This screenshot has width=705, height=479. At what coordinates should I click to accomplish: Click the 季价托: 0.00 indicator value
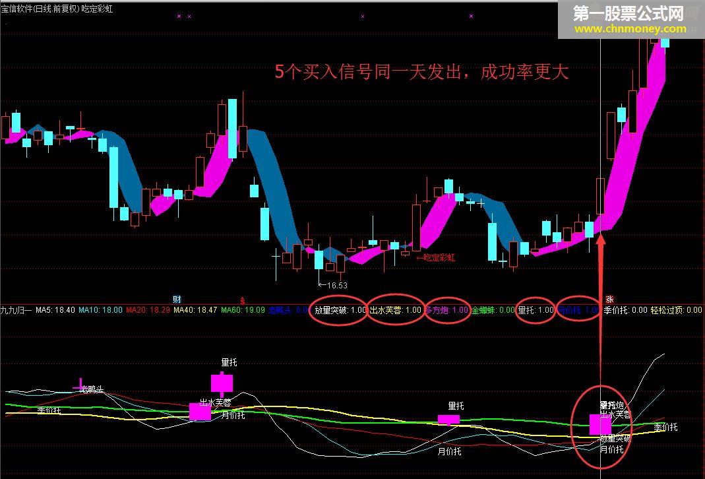click(x=625, y=310)
